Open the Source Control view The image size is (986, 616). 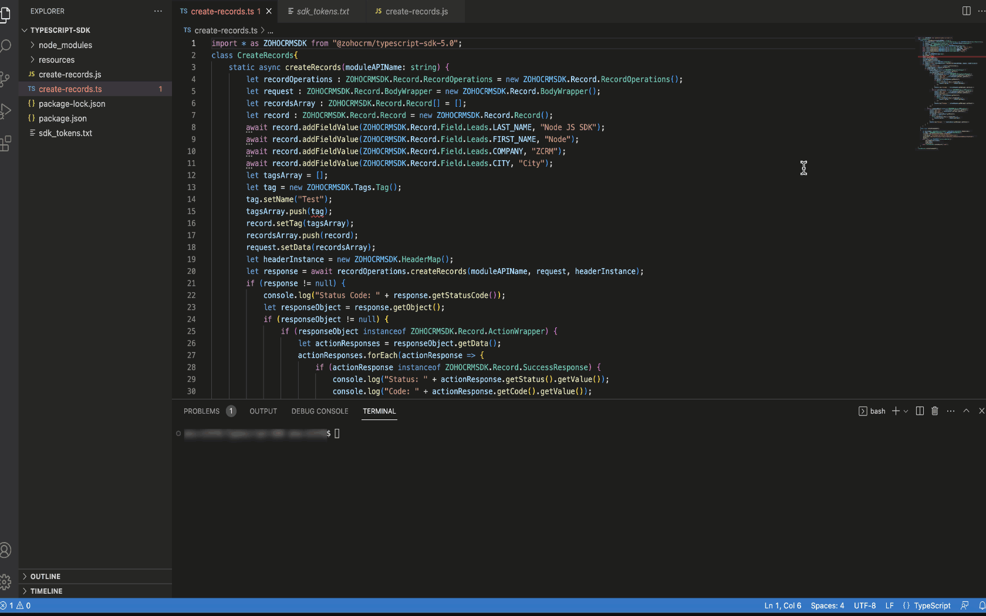point(5,79)
